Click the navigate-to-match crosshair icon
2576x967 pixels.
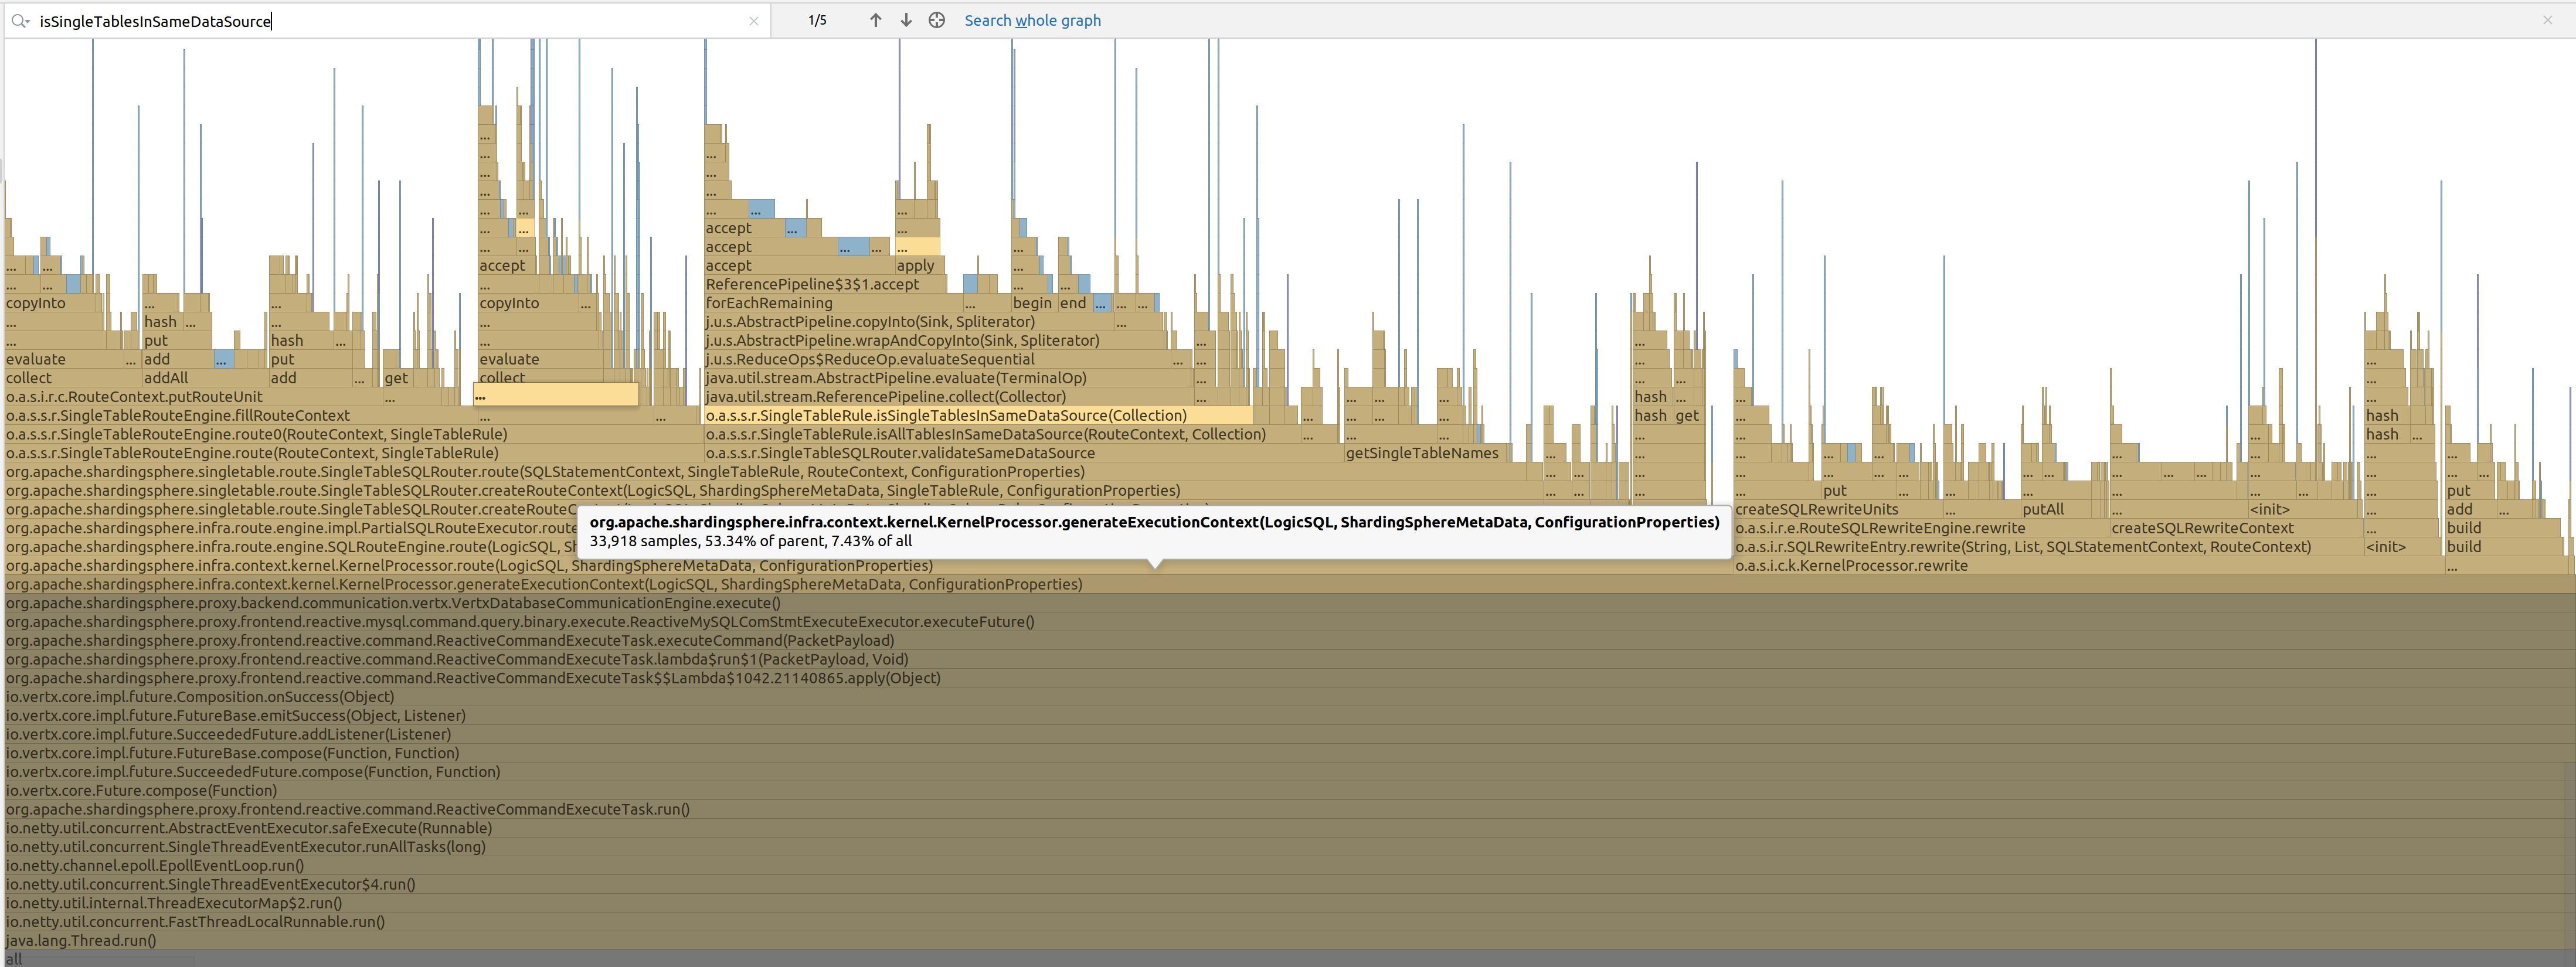click(936, 20)
